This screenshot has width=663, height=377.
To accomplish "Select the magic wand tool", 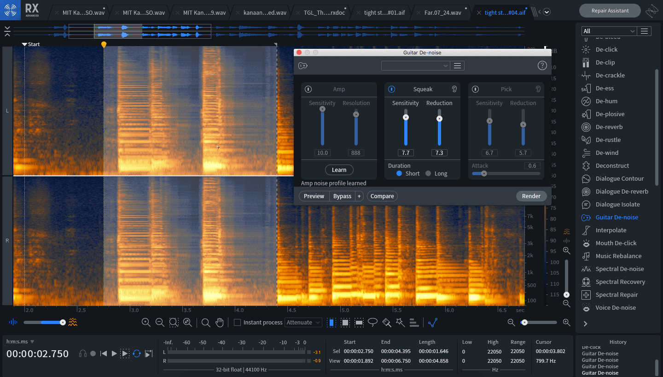I will pyautogui.click(x=400, y=323).
